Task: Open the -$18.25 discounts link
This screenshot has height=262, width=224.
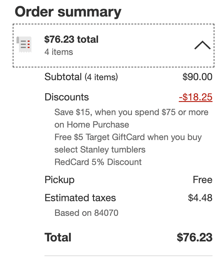Action: point(195,97)
